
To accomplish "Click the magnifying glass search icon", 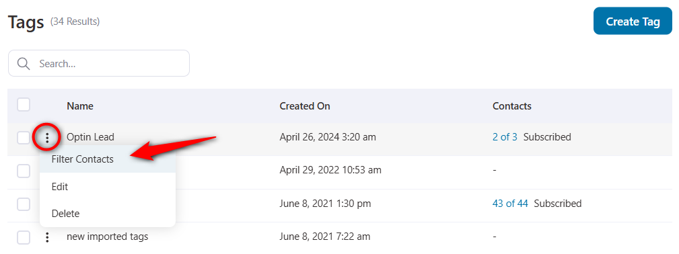I will [24, 64].
